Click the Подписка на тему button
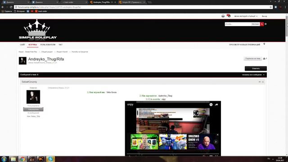The width and height of the screenshot is (288, 162). point(253,58)
